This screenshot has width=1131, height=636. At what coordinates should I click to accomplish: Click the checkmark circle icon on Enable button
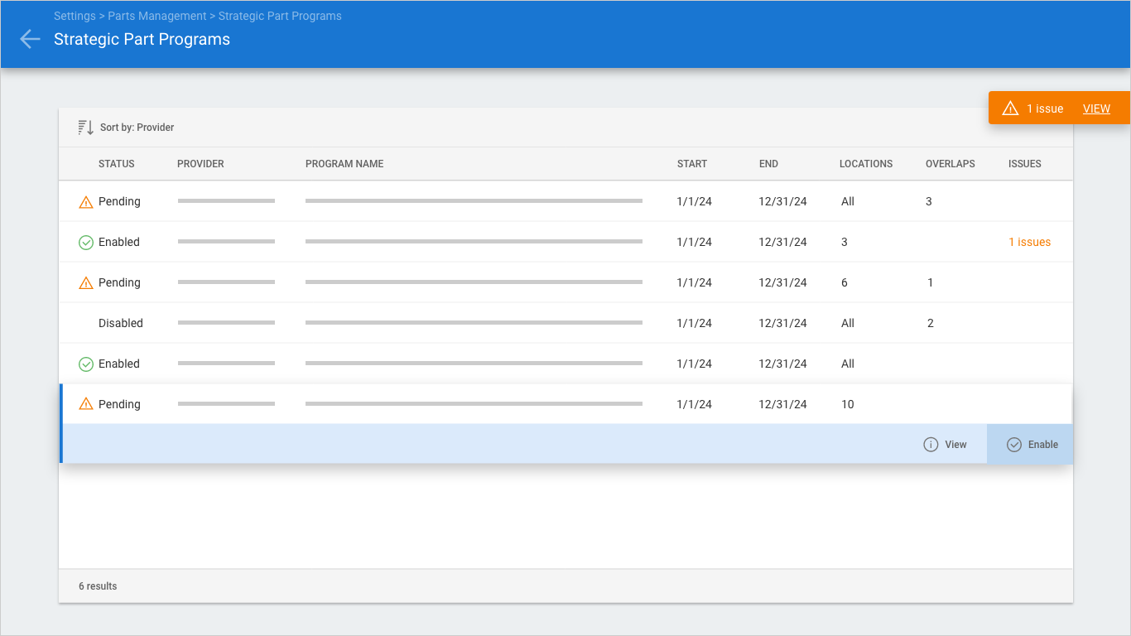pyautogui.click(x=1014, y=445)
